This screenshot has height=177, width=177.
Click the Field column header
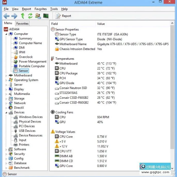tap(55, 24)
